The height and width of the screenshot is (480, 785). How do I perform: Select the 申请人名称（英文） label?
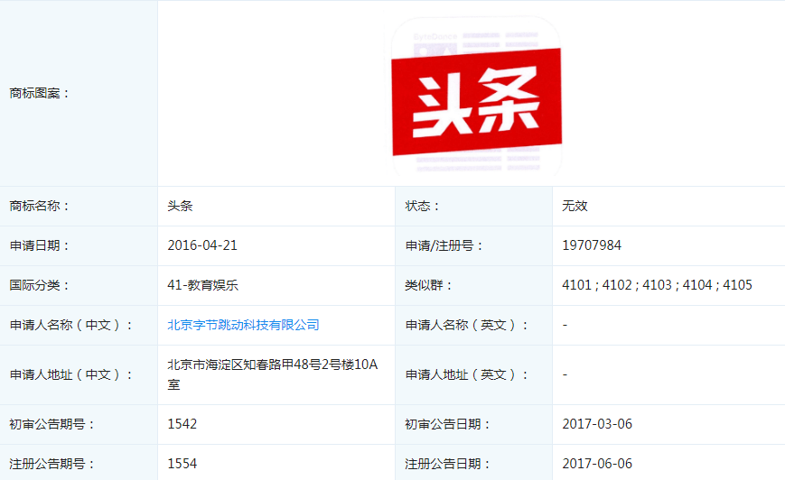click(467, 325)
